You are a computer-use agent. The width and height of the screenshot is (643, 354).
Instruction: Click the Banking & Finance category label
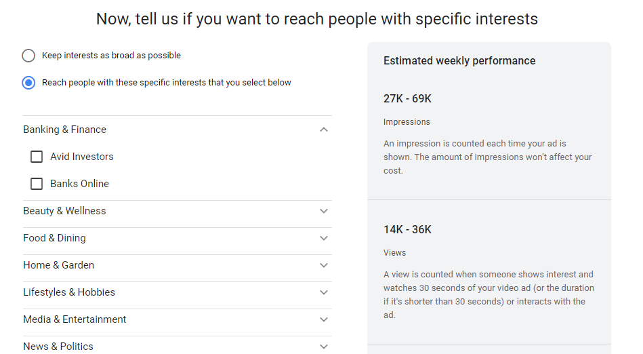[x=64, y=130]
